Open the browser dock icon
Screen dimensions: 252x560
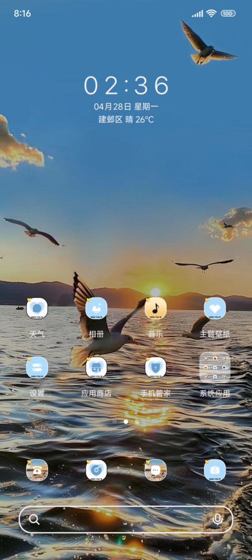point(97,470)
